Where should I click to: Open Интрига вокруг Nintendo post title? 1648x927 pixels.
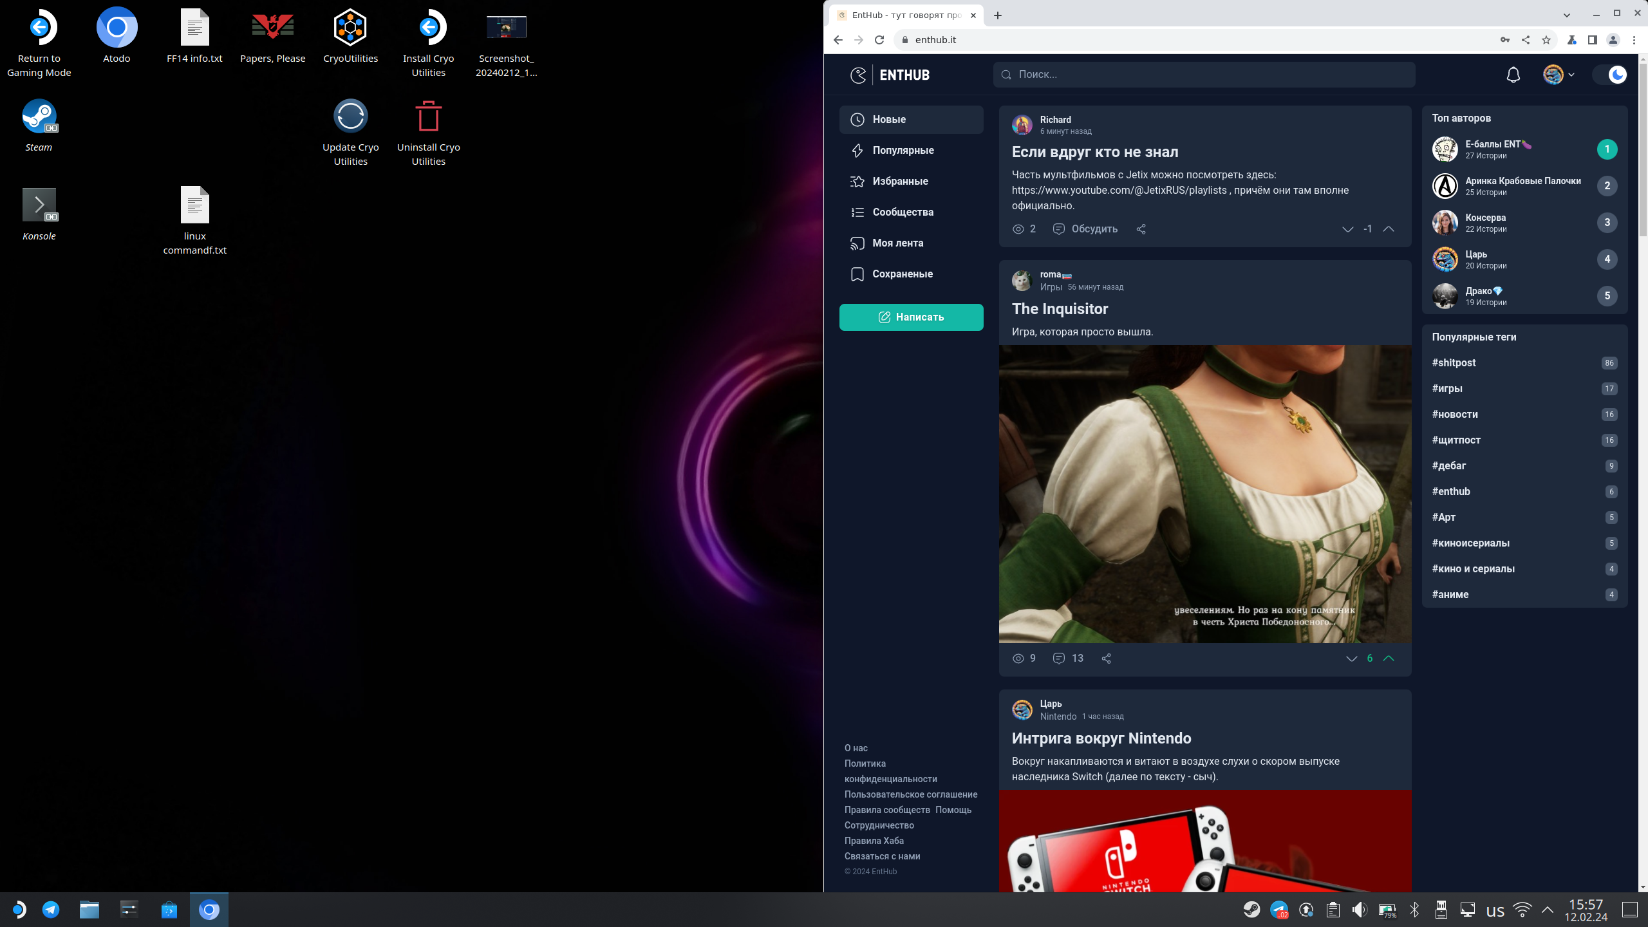1101,738
